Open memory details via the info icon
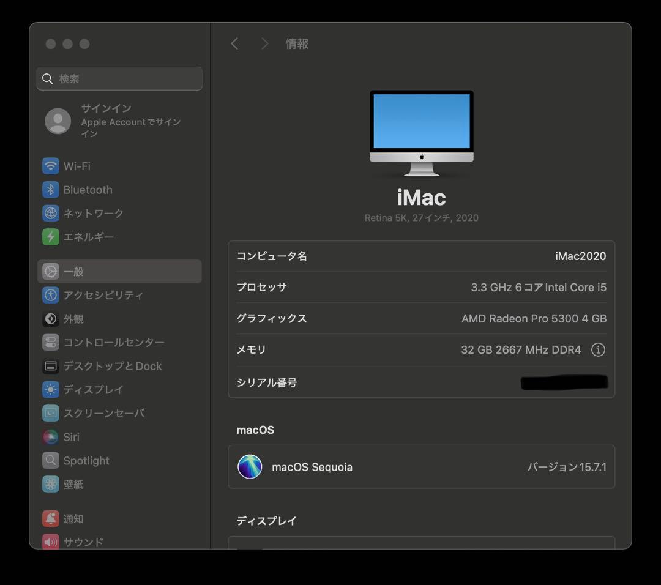Screen dimensions: 661x585 pyautogui.click(x=599, y=349)
